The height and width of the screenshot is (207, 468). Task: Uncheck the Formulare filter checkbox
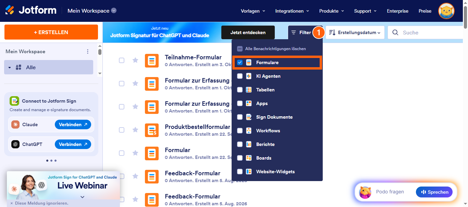(240, 62)
